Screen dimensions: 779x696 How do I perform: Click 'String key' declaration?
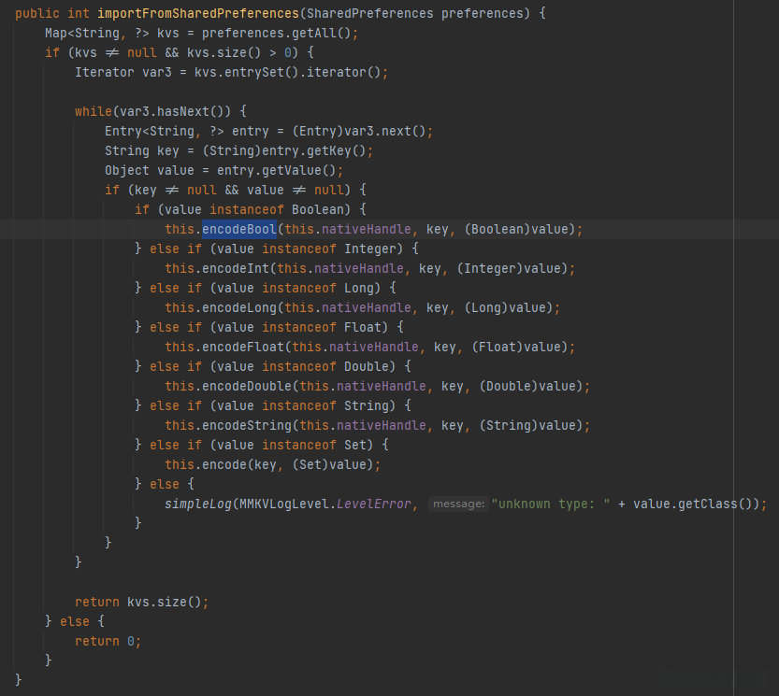click(x=141, y=151)
